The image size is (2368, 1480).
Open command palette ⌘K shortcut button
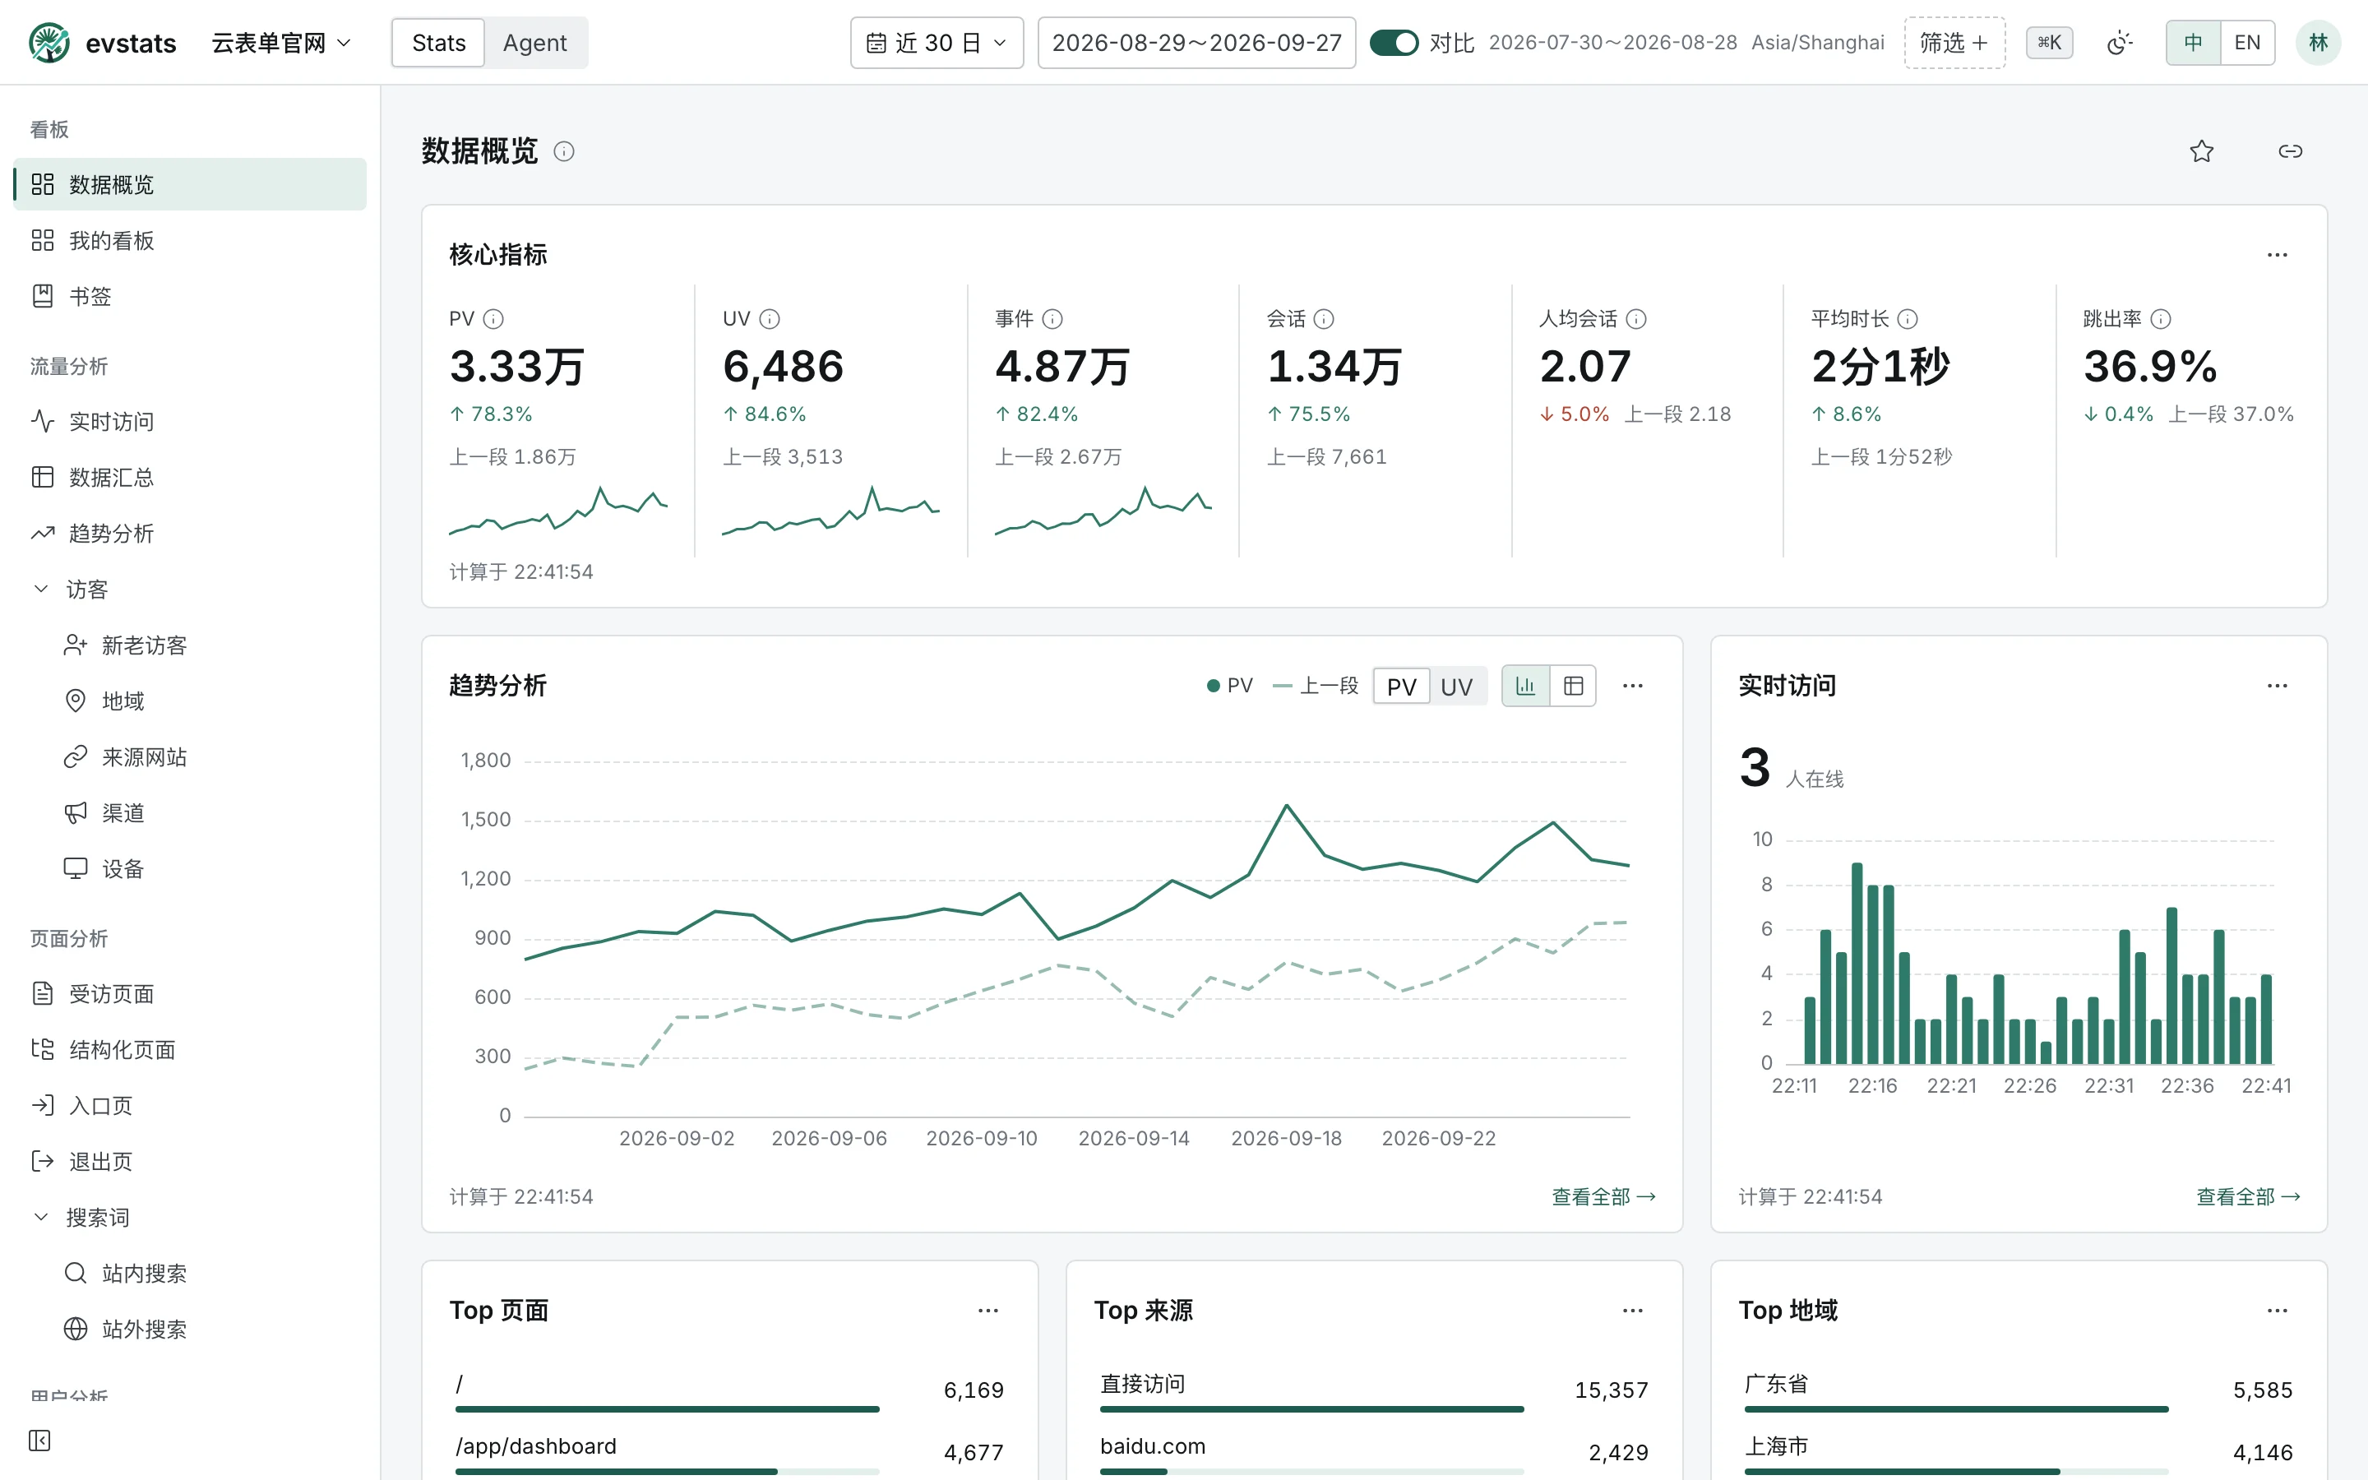click(x=2049, y=43)
